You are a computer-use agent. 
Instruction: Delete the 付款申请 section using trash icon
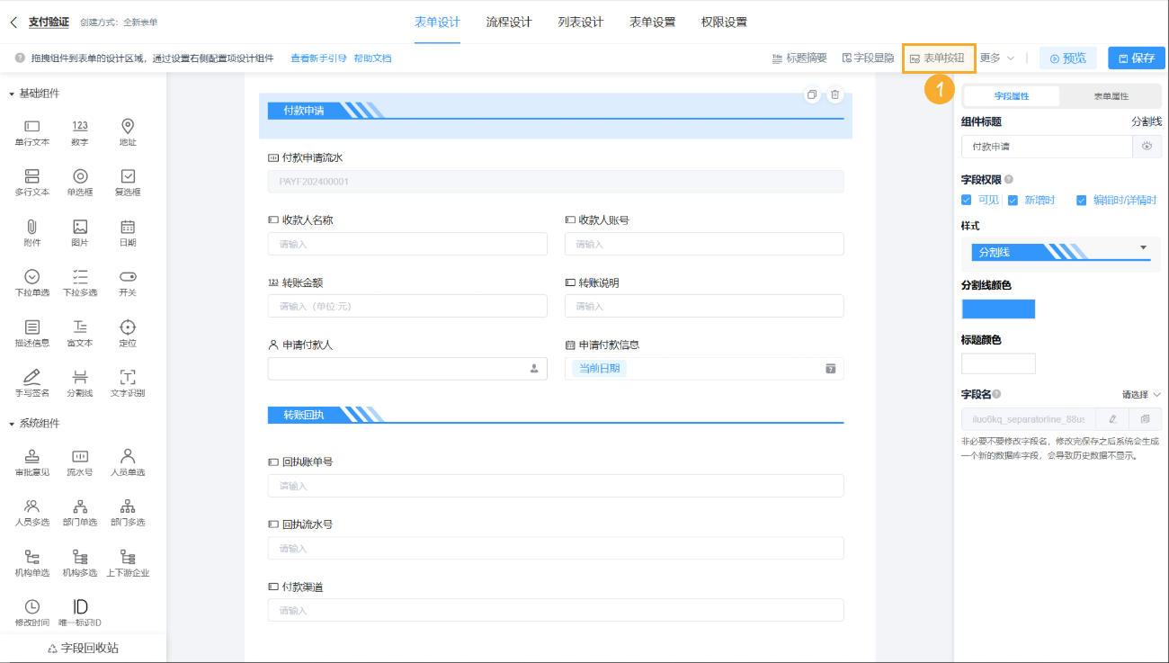pyautogui.click(x=834, y=93)
